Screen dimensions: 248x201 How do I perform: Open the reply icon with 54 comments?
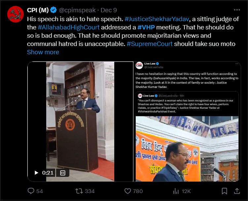pyautogui.click(x=31, y=191)
